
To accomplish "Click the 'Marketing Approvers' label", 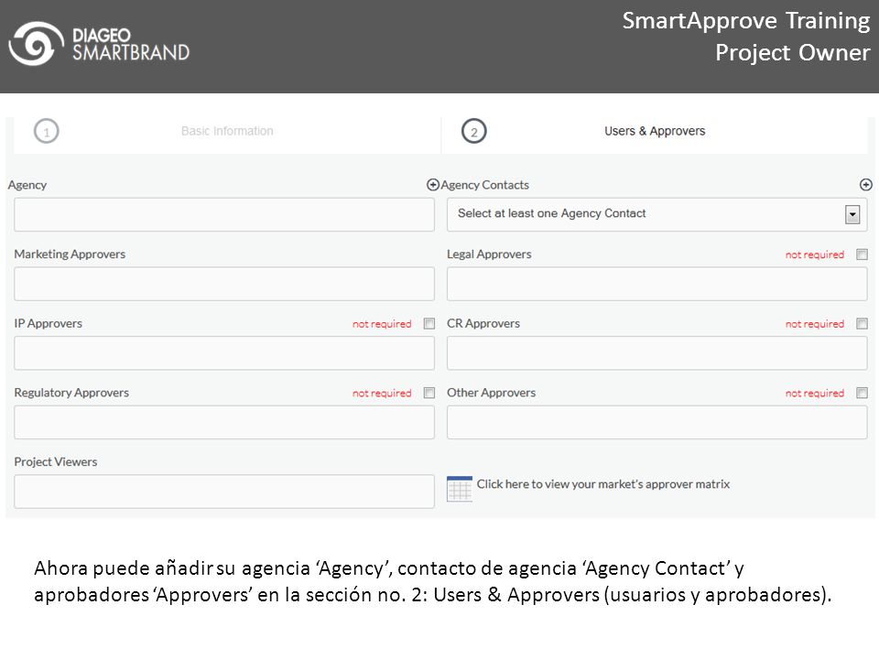I will pyautogui.click(x=70, y=254).
